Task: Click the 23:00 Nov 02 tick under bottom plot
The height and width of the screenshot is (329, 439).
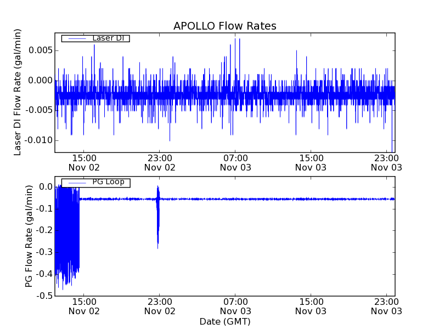Action: (x=160, y=306)
